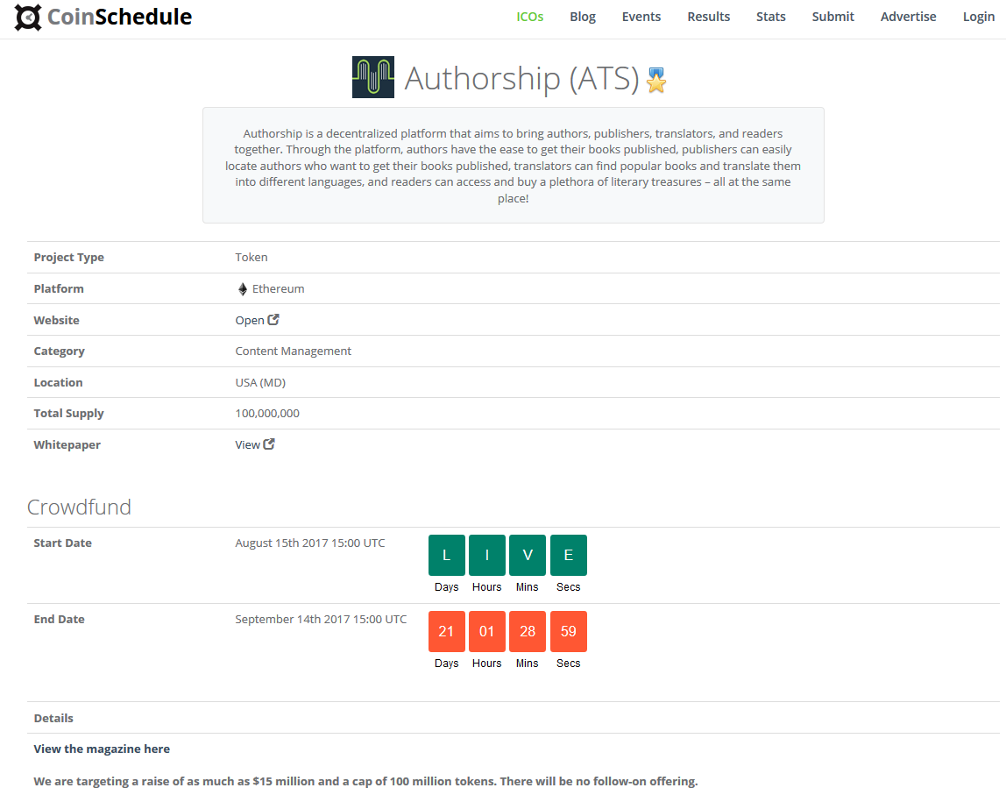Screen dimensions: 1006x795
Task: Click the 'Location' row label
Action: (x=58, y=382)
